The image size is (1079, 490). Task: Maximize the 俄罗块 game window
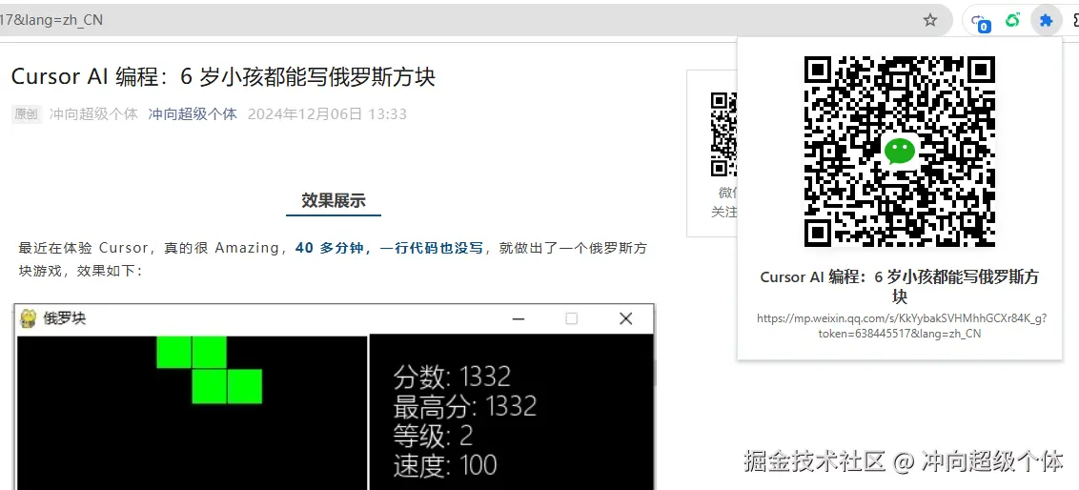[x=571, y=318]
